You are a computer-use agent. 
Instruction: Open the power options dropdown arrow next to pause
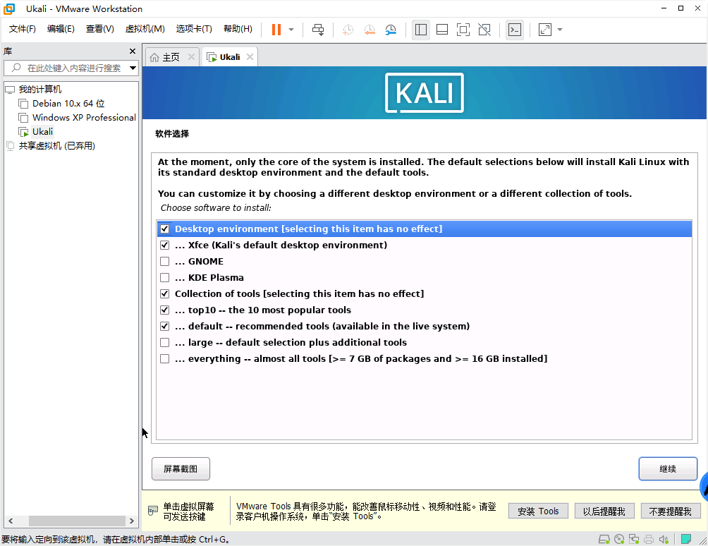[291, 30]
